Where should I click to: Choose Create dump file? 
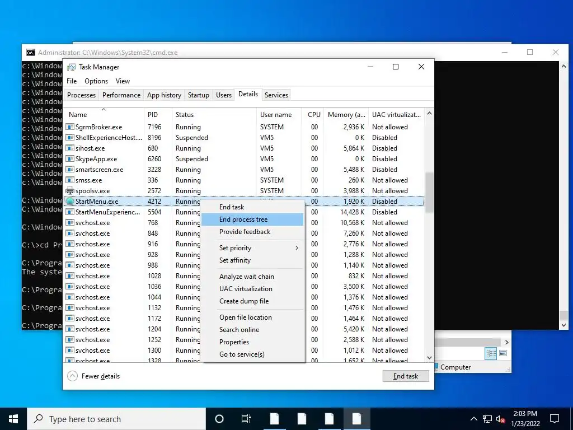click(x=252, y=301)
